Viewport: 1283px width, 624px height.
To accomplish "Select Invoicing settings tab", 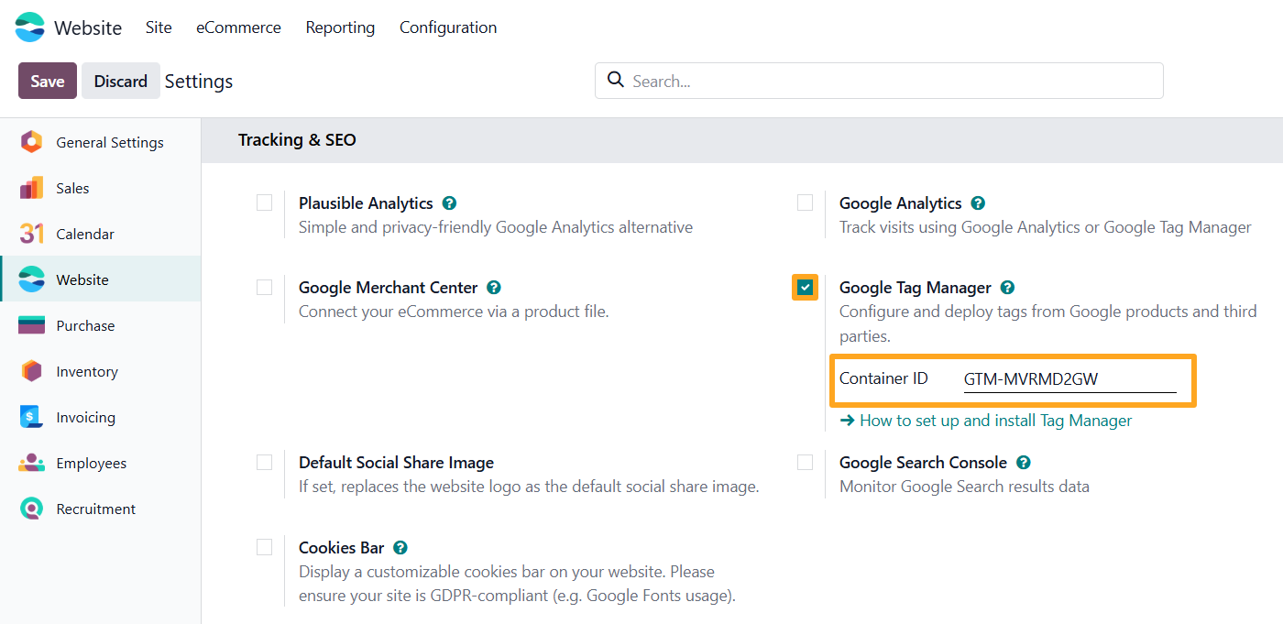I will coord(101,417).
